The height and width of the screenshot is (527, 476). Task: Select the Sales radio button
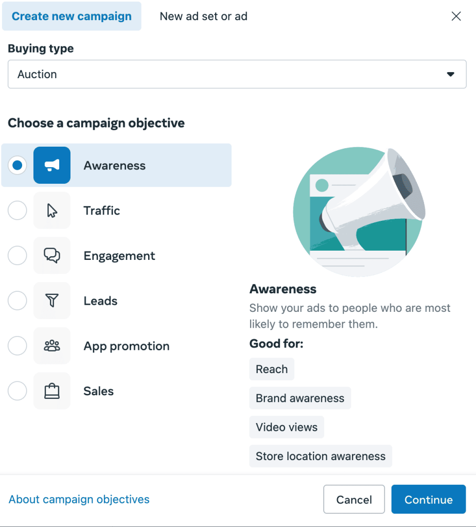[x=17, y=391]
